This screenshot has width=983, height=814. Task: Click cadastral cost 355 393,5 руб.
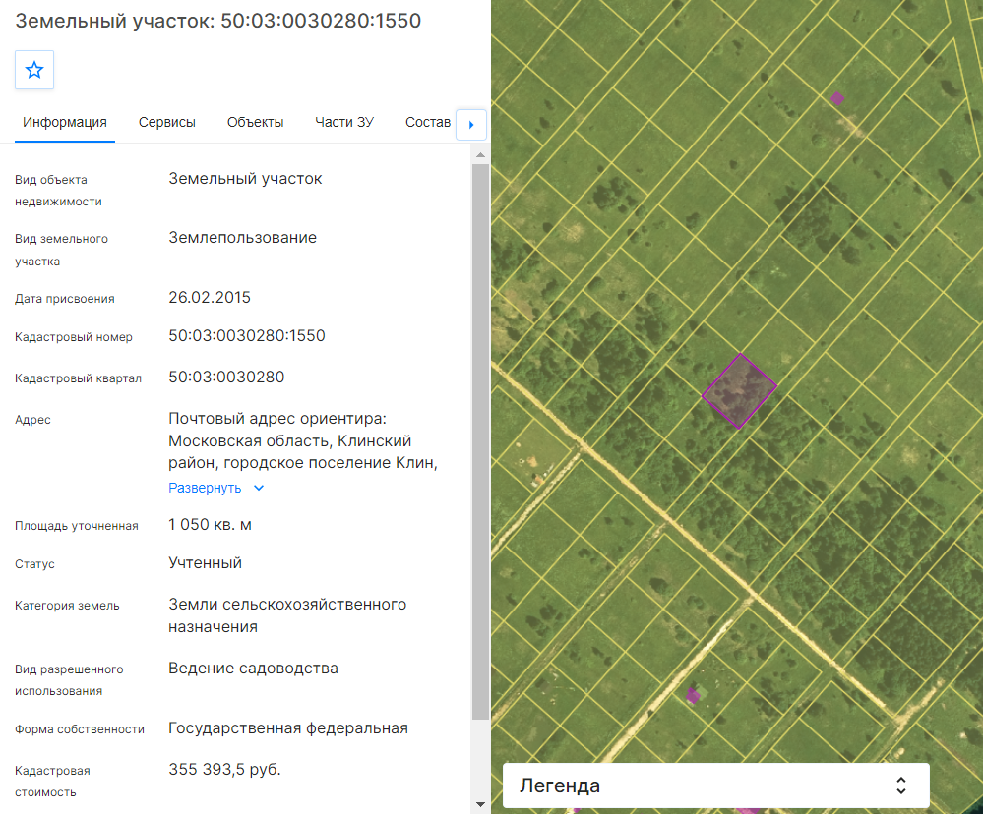pyautogui.click(x=224, y=769)
